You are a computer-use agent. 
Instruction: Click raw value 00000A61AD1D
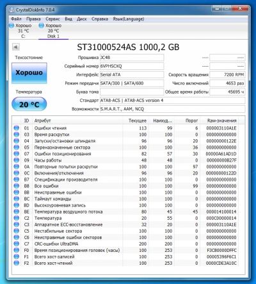pos(221,154)
